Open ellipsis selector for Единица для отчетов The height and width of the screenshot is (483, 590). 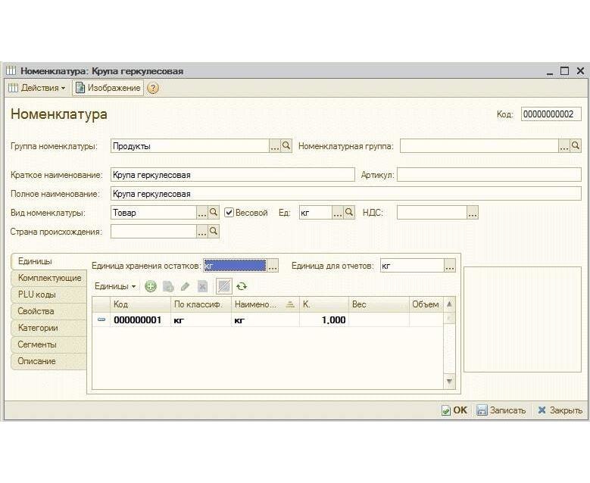449,266
